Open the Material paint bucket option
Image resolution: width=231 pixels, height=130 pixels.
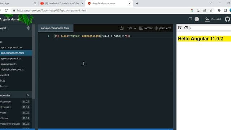point(213,19)
